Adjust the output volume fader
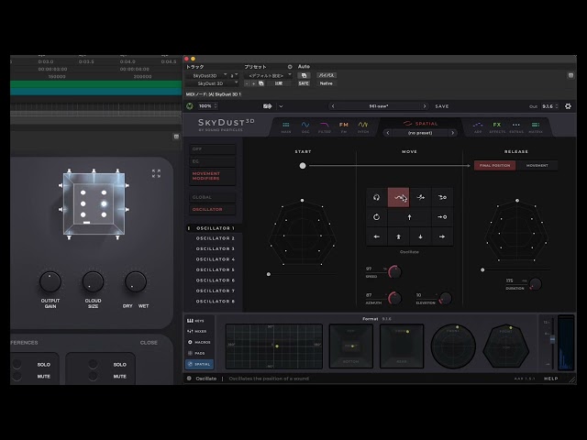This screenshot has height=440, width=587. (552, 339)
